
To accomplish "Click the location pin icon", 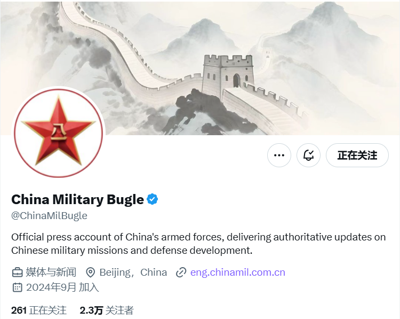I will click(x=90, y=273).
